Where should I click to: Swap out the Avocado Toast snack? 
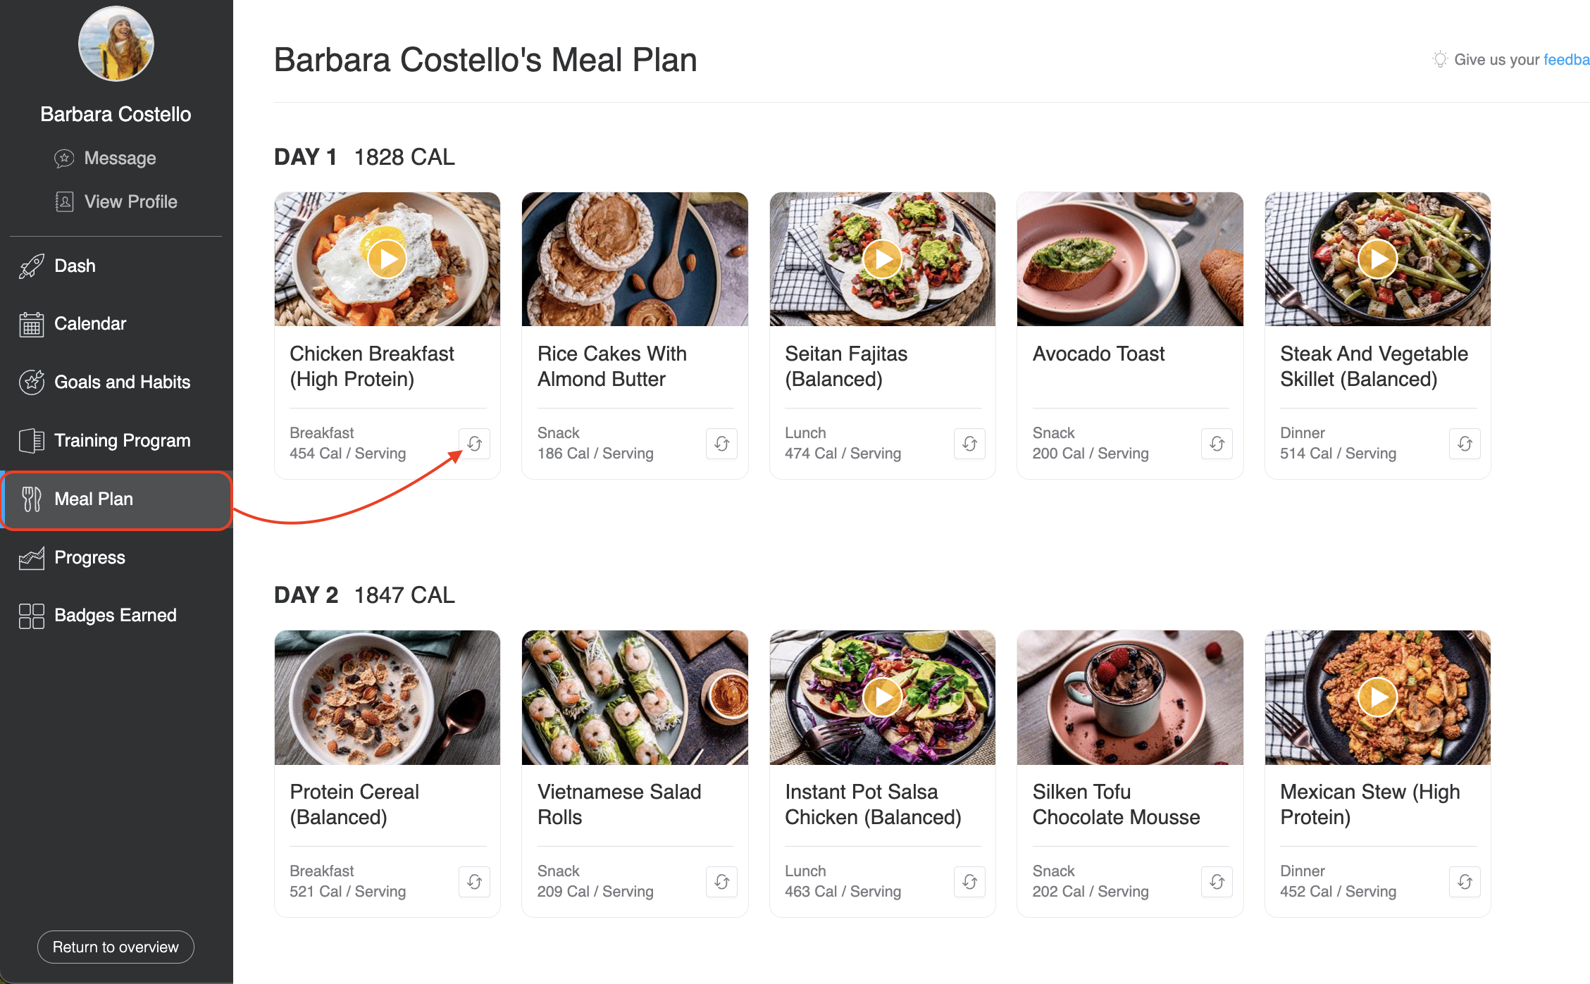point(1217,444)
